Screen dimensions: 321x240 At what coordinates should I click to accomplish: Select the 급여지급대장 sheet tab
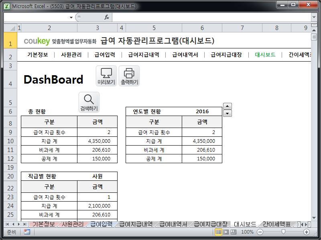210,224
